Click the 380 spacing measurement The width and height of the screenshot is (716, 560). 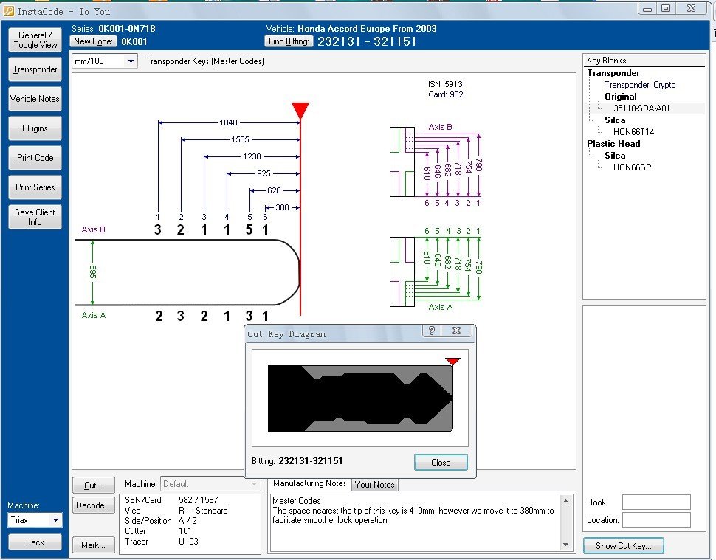(282, 207)
